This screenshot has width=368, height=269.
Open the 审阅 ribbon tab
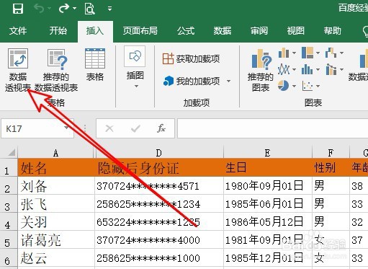(x=259, y=31)
